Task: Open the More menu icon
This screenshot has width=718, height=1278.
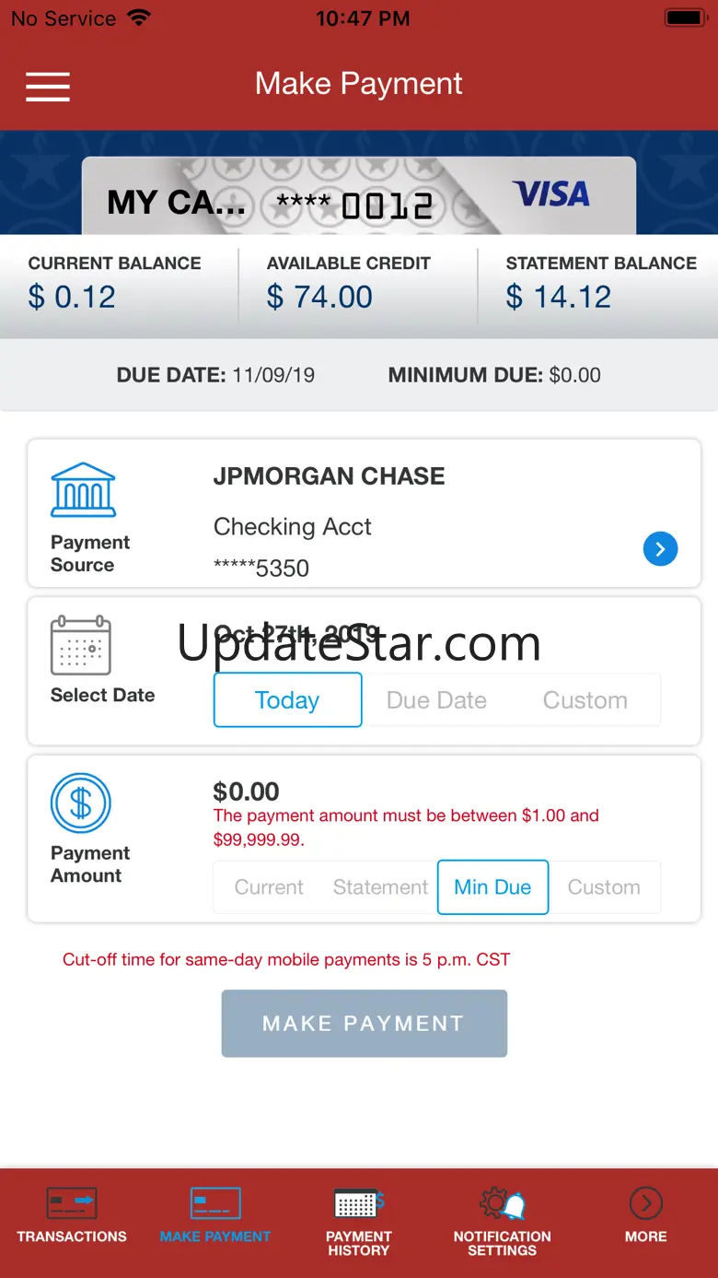Action: tap(645, 1203)
